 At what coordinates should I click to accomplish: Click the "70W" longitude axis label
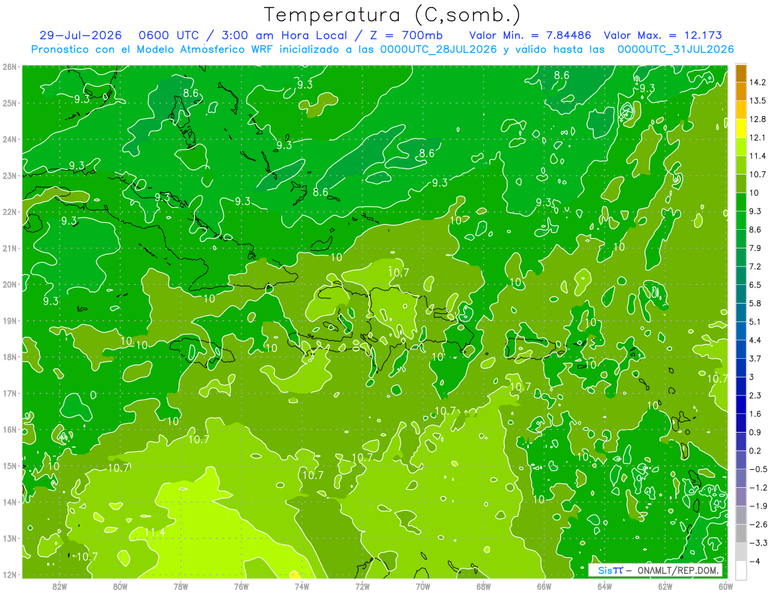tap(423, 585)
